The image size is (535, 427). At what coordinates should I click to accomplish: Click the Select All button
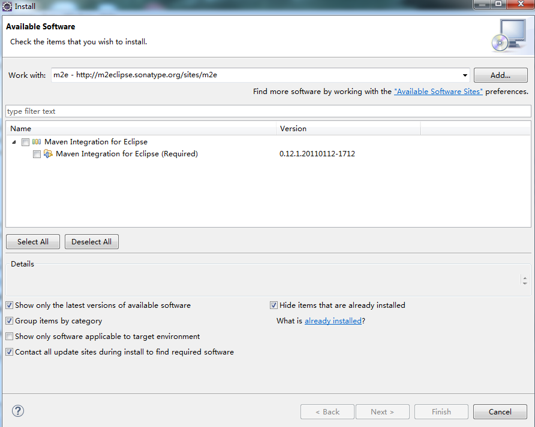(x=33, y=241)
